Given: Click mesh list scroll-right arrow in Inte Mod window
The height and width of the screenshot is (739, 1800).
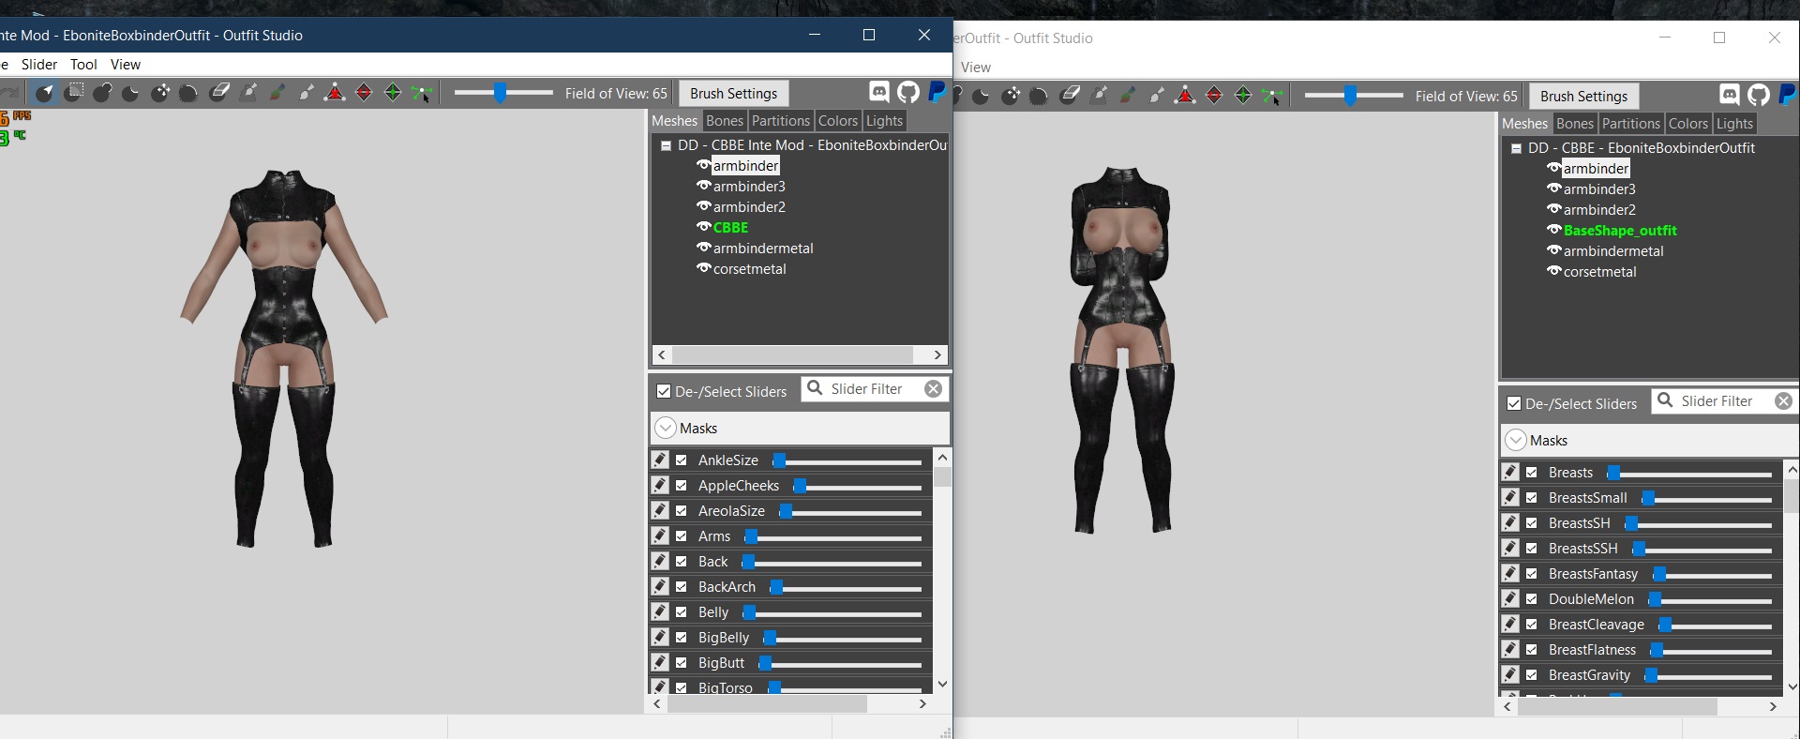Looking at the screenshot, I should coord(937,354).
